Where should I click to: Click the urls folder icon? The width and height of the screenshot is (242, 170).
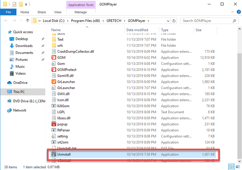point(54,45)
